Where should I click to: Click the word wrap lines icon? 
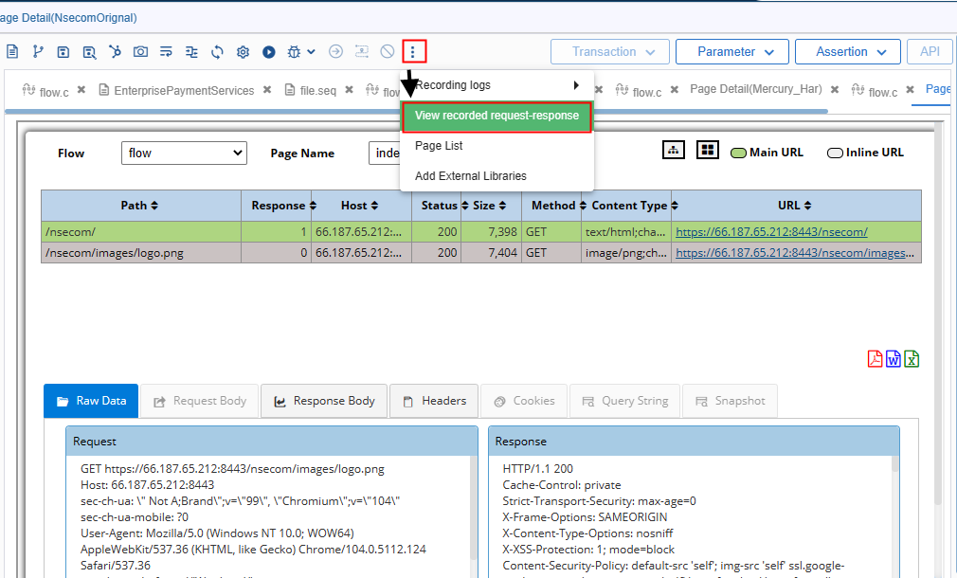(x=166, y=52)
